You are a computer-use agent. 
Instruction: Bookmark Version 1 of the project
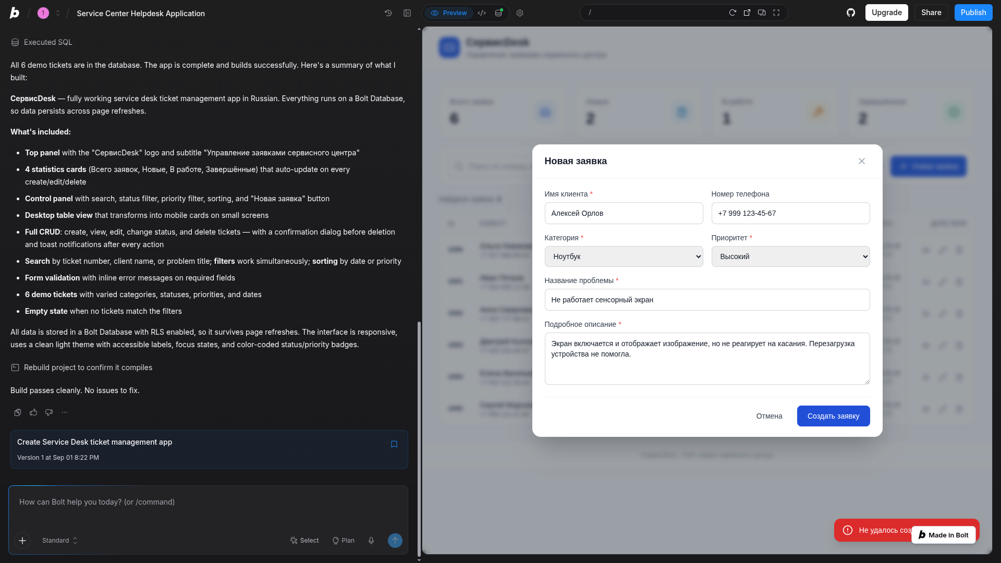pyautogui.click(x=394, y=444)
